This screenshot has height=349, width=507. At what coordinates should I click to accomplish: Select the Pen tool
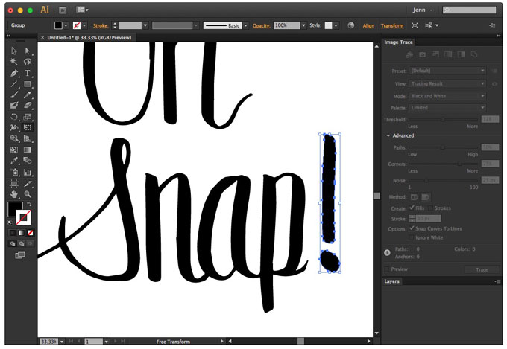[14, 73]
